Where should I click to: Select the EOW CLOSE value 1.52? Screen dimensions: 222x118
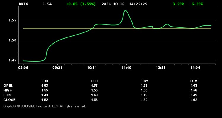144,100
